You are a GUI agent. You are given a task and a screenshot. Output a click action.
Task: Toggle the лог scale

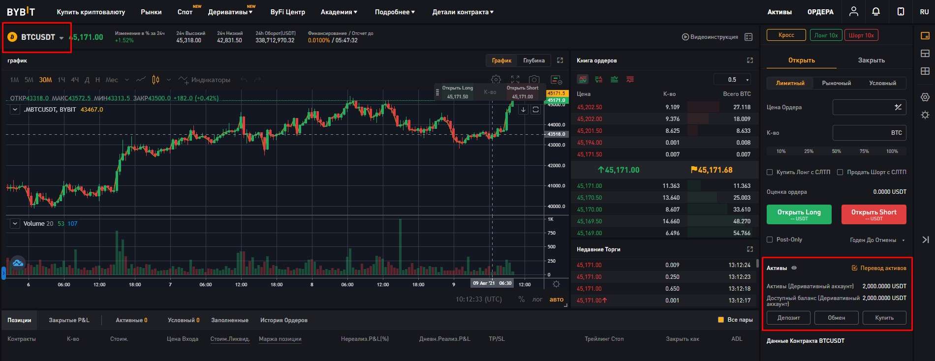pos(537,299)
